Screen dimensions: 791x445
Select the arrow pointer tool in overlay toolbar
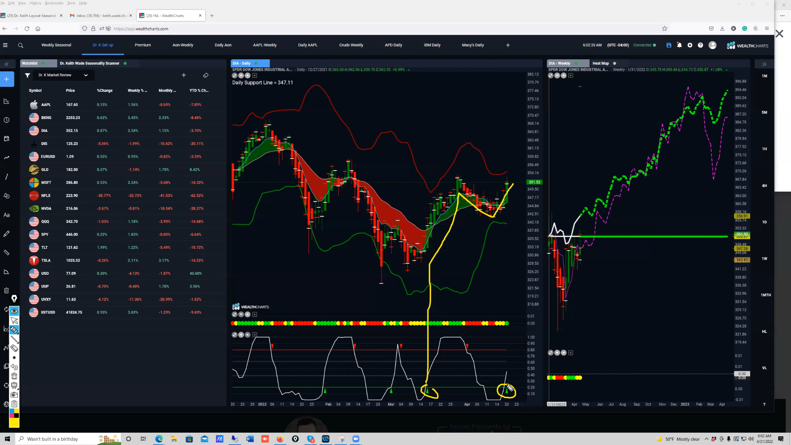(x=14, y=321)
